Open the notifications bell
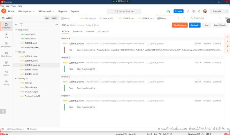Viewport: 230px width, 135px height. [199, 11]
